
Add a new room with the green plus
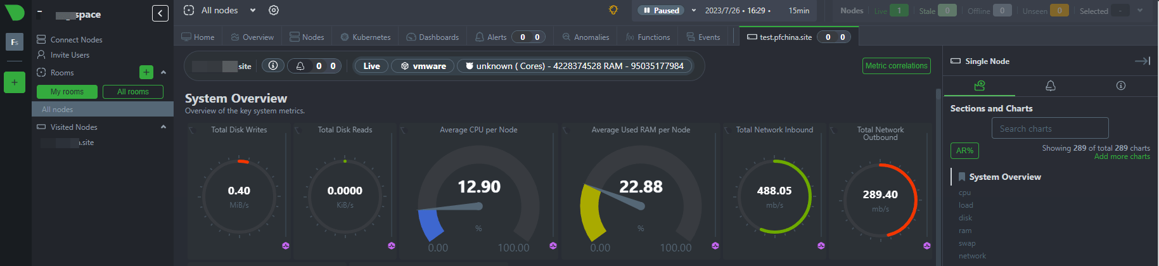146,72
